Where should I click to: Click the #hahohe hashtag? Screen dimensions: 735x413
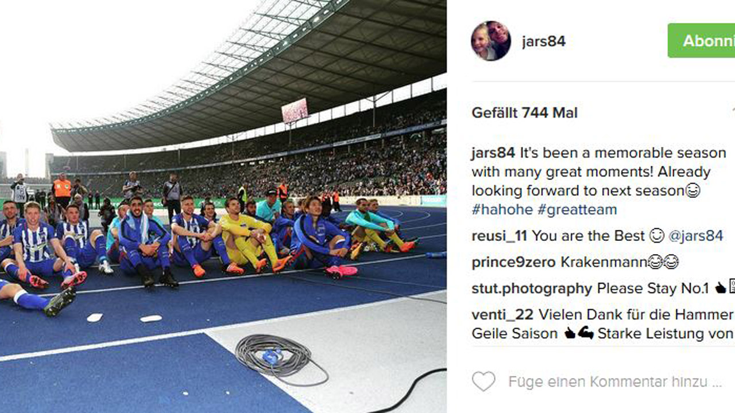click(x=502, y=209)
